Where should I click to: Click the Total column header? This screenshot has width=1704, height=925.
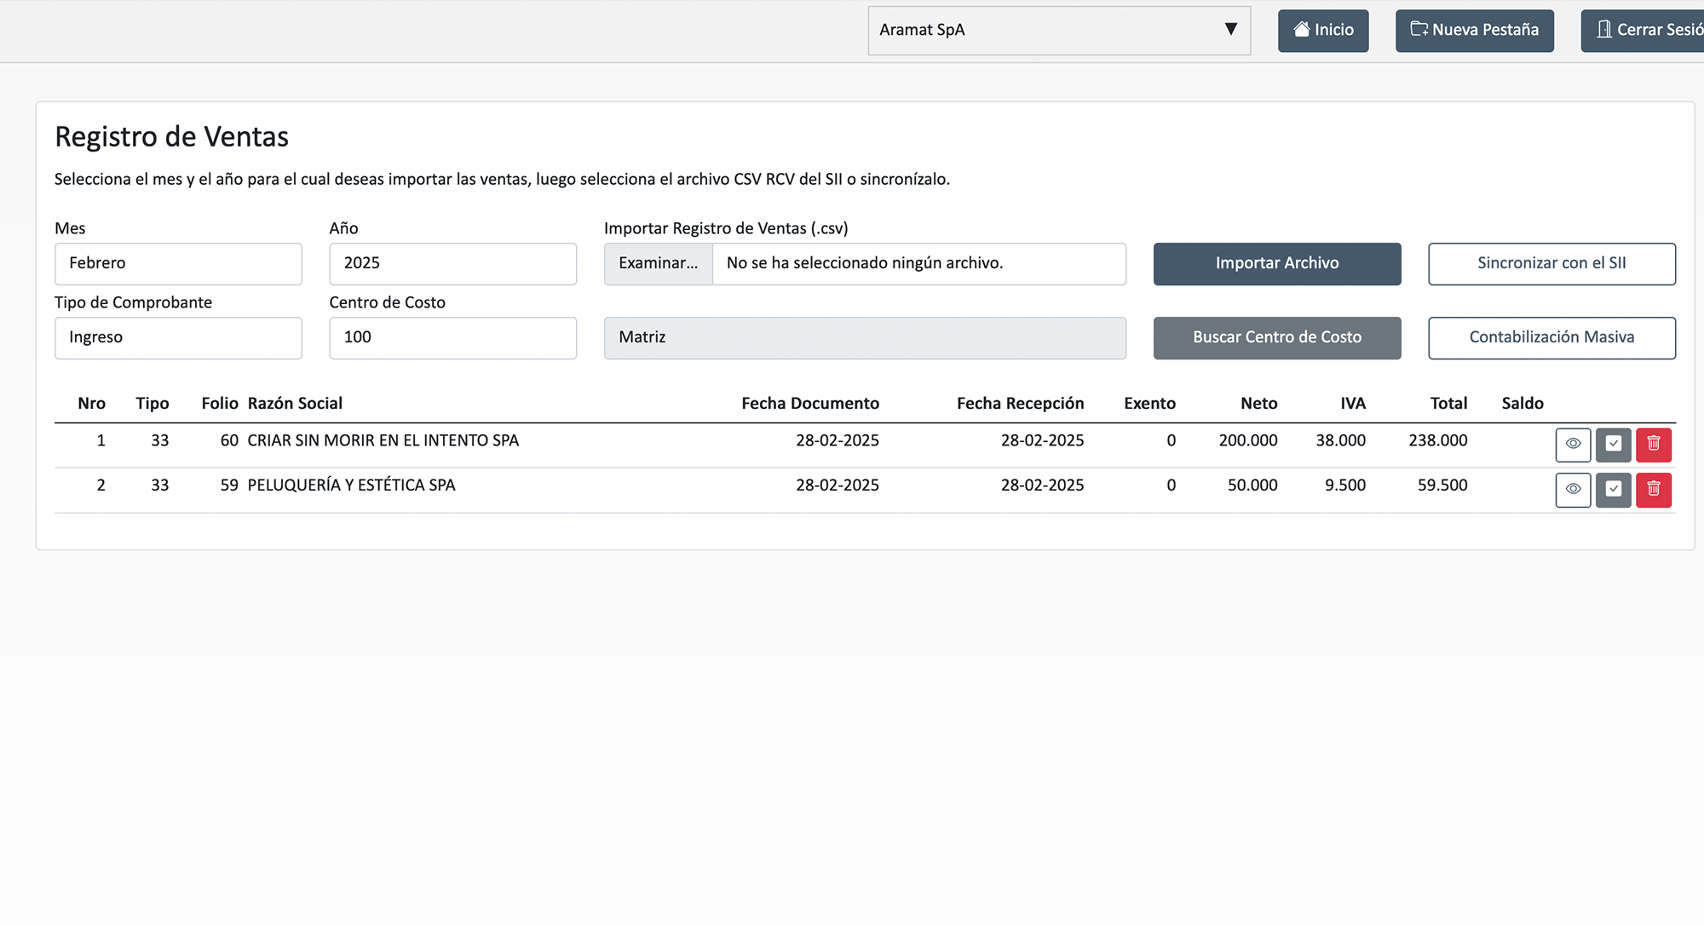click(x=1448, y=404)
